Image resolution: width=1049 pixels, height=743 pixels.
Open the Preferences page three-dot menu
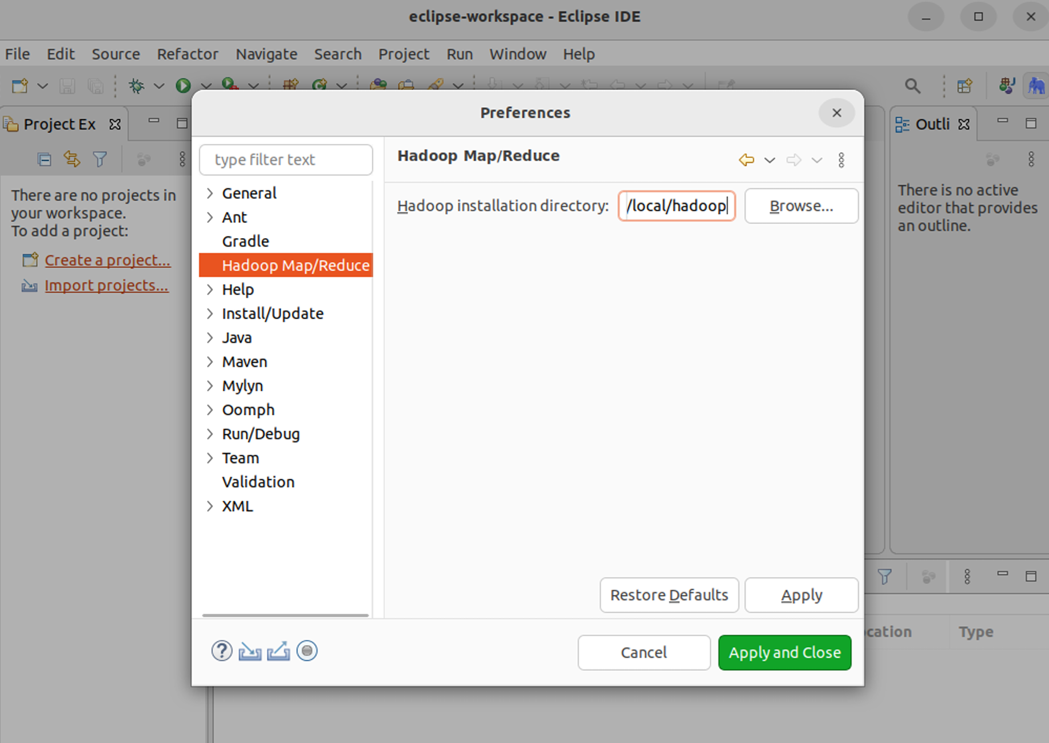pos(841,160)
